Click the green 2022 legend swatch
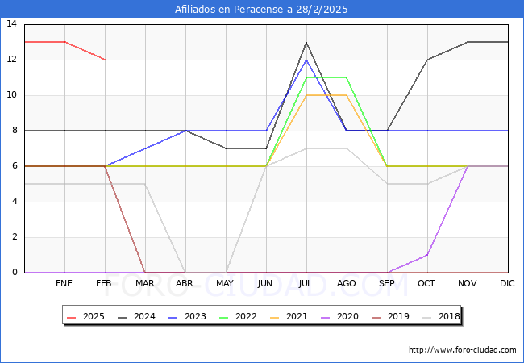The width and height of the screenshot is (524, 363). (223, 317)
